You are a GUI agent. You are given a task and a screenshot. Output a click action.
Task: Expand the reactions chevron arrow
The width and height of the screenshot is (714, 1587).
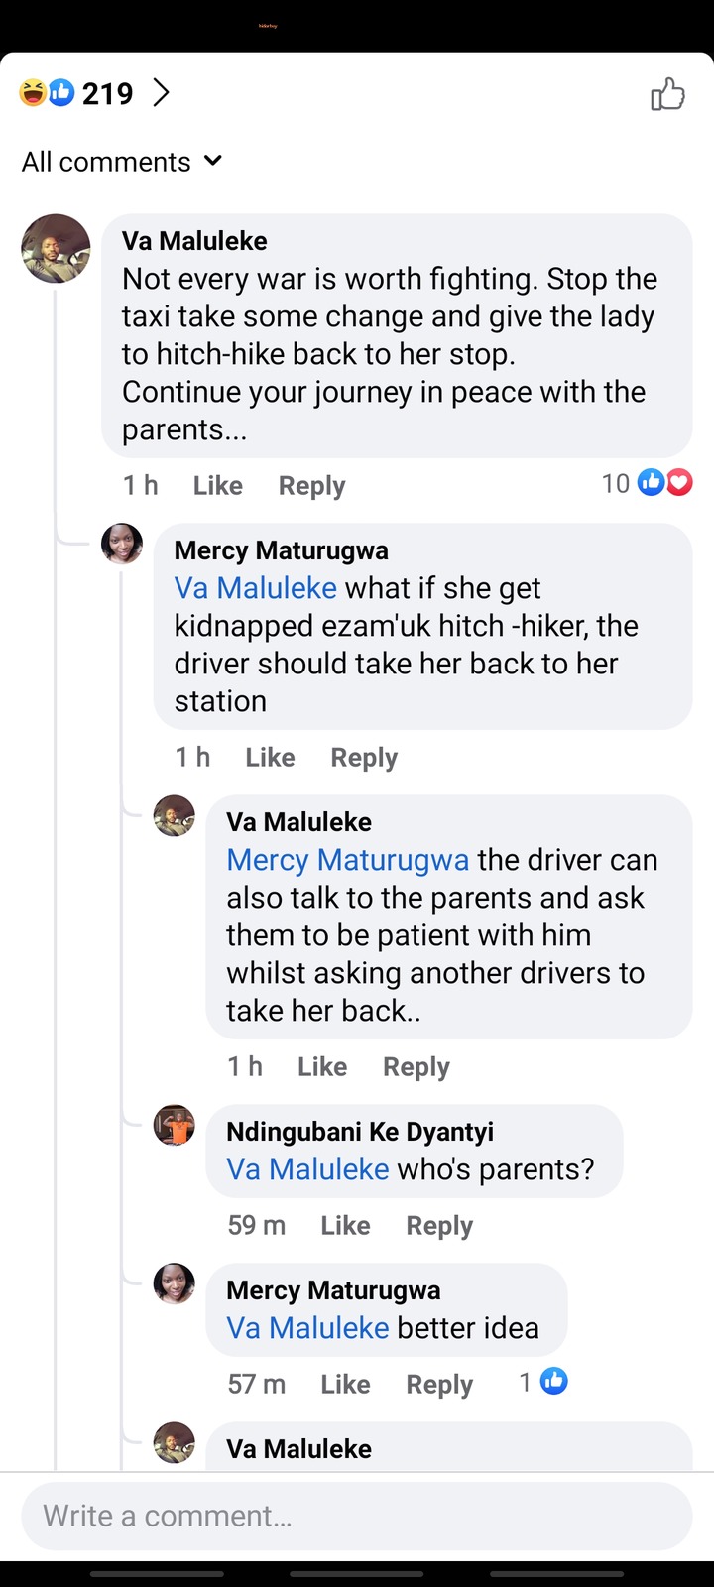[162, 93]
